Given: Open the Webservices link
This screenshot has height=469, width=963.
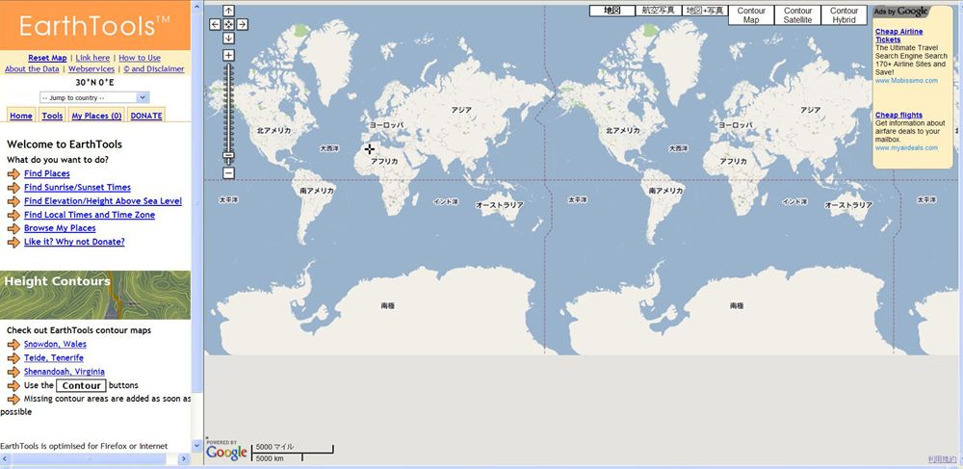Looking at the screenshot, I should coord(91,68).
